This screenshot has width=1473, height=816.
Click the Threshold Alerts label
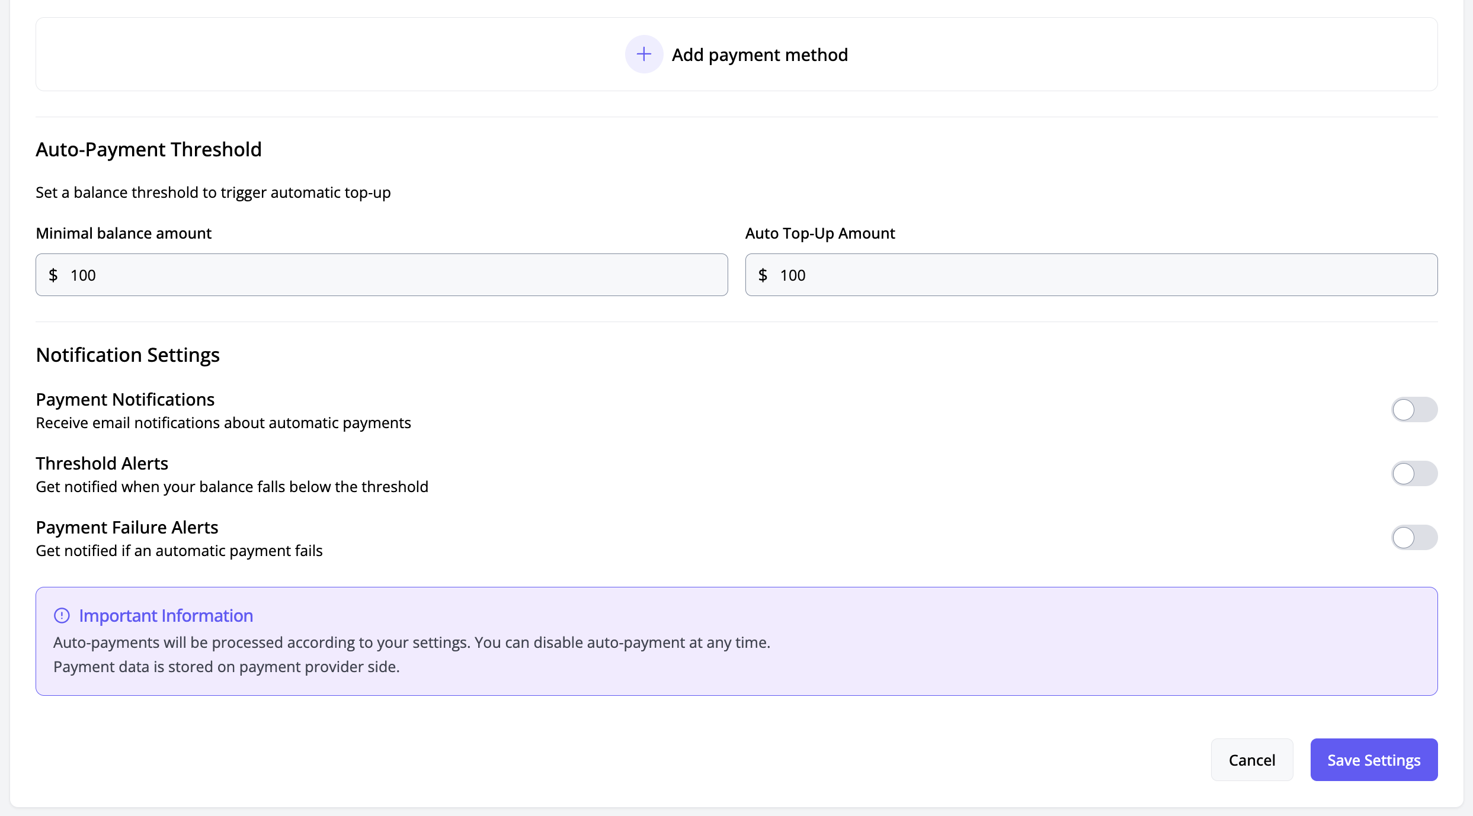coord(102,464)
